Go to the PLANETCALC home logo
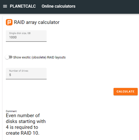Viewport: 139px width, 140px height. (23, 6)
